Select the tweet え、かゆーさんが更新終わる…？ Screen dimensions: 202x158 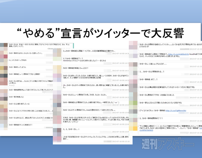click(170, 73)
